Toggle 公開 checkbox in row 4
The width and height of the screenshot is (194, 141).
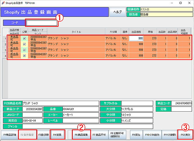click(25, 56)
